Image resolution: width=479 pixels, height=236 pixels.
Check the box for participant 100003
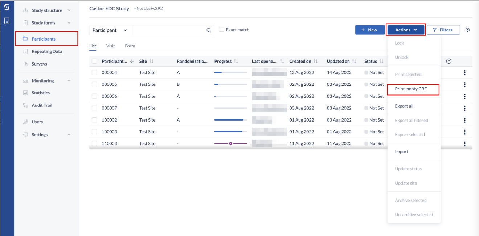coord(94,132)
